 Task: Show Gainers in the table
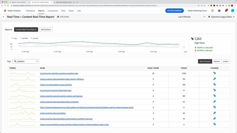pyautogui.click(x=216, y=61)
